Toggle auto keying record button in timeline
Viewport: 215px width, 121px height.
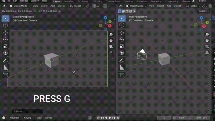pos(90,118)
